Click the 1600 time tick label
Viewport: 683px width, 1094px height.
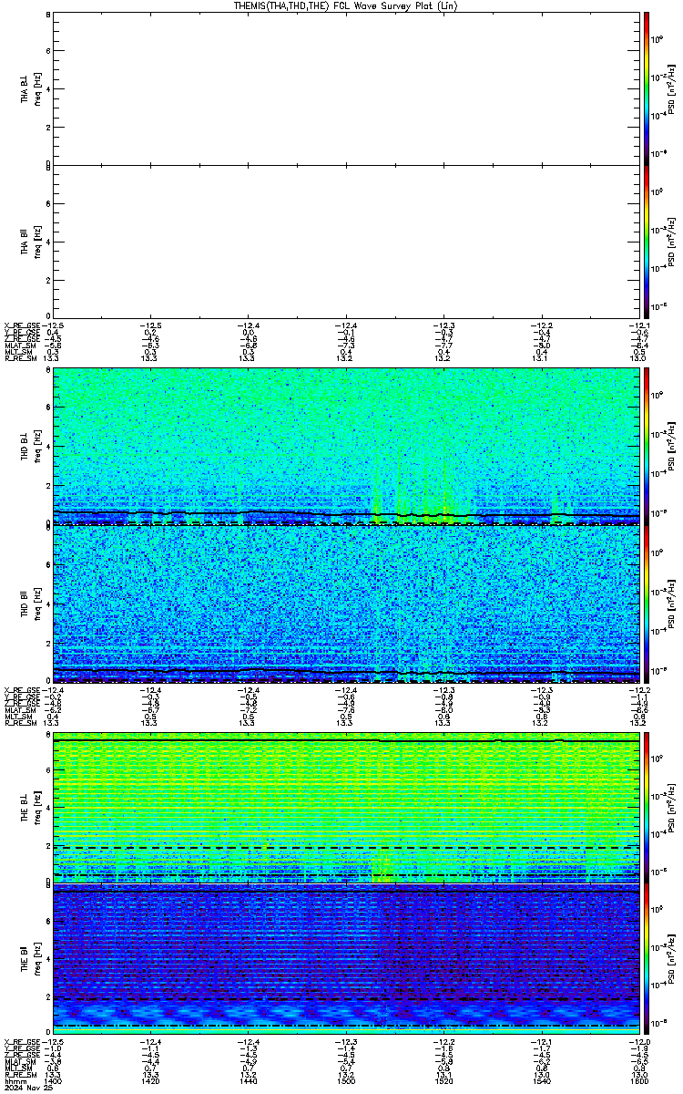[x=638, y=1081]
